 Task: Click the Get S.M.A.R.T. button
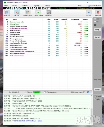tap(14, 92)
